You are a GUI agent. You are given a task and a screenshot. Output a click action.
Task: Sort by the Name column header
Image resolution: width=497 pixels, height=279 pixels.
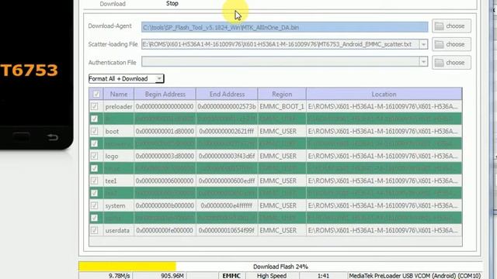[x=119, y=95]
